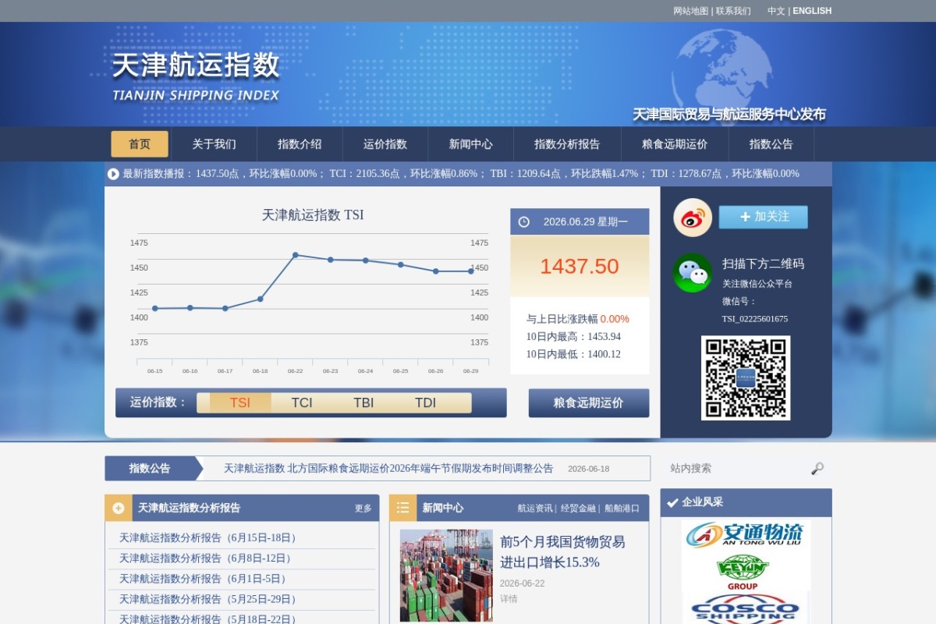The height and width of the screenshot is (624, 936).
Task: Click the 天津航运指数 site logo title
Action: (196, 66)
